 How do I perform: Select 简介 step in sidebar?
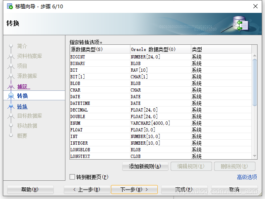point(22,46)
